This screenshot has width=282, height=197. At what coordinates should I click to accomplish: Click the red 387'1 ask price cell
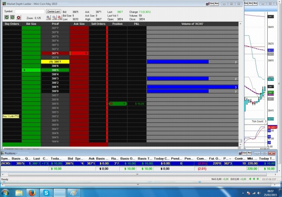(55, 53)
